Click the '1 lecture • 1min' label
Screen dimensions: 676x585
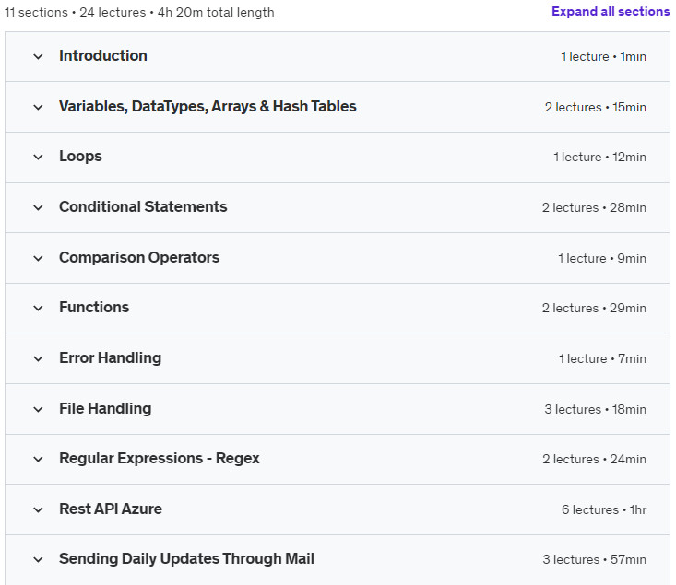pos(603,56)
